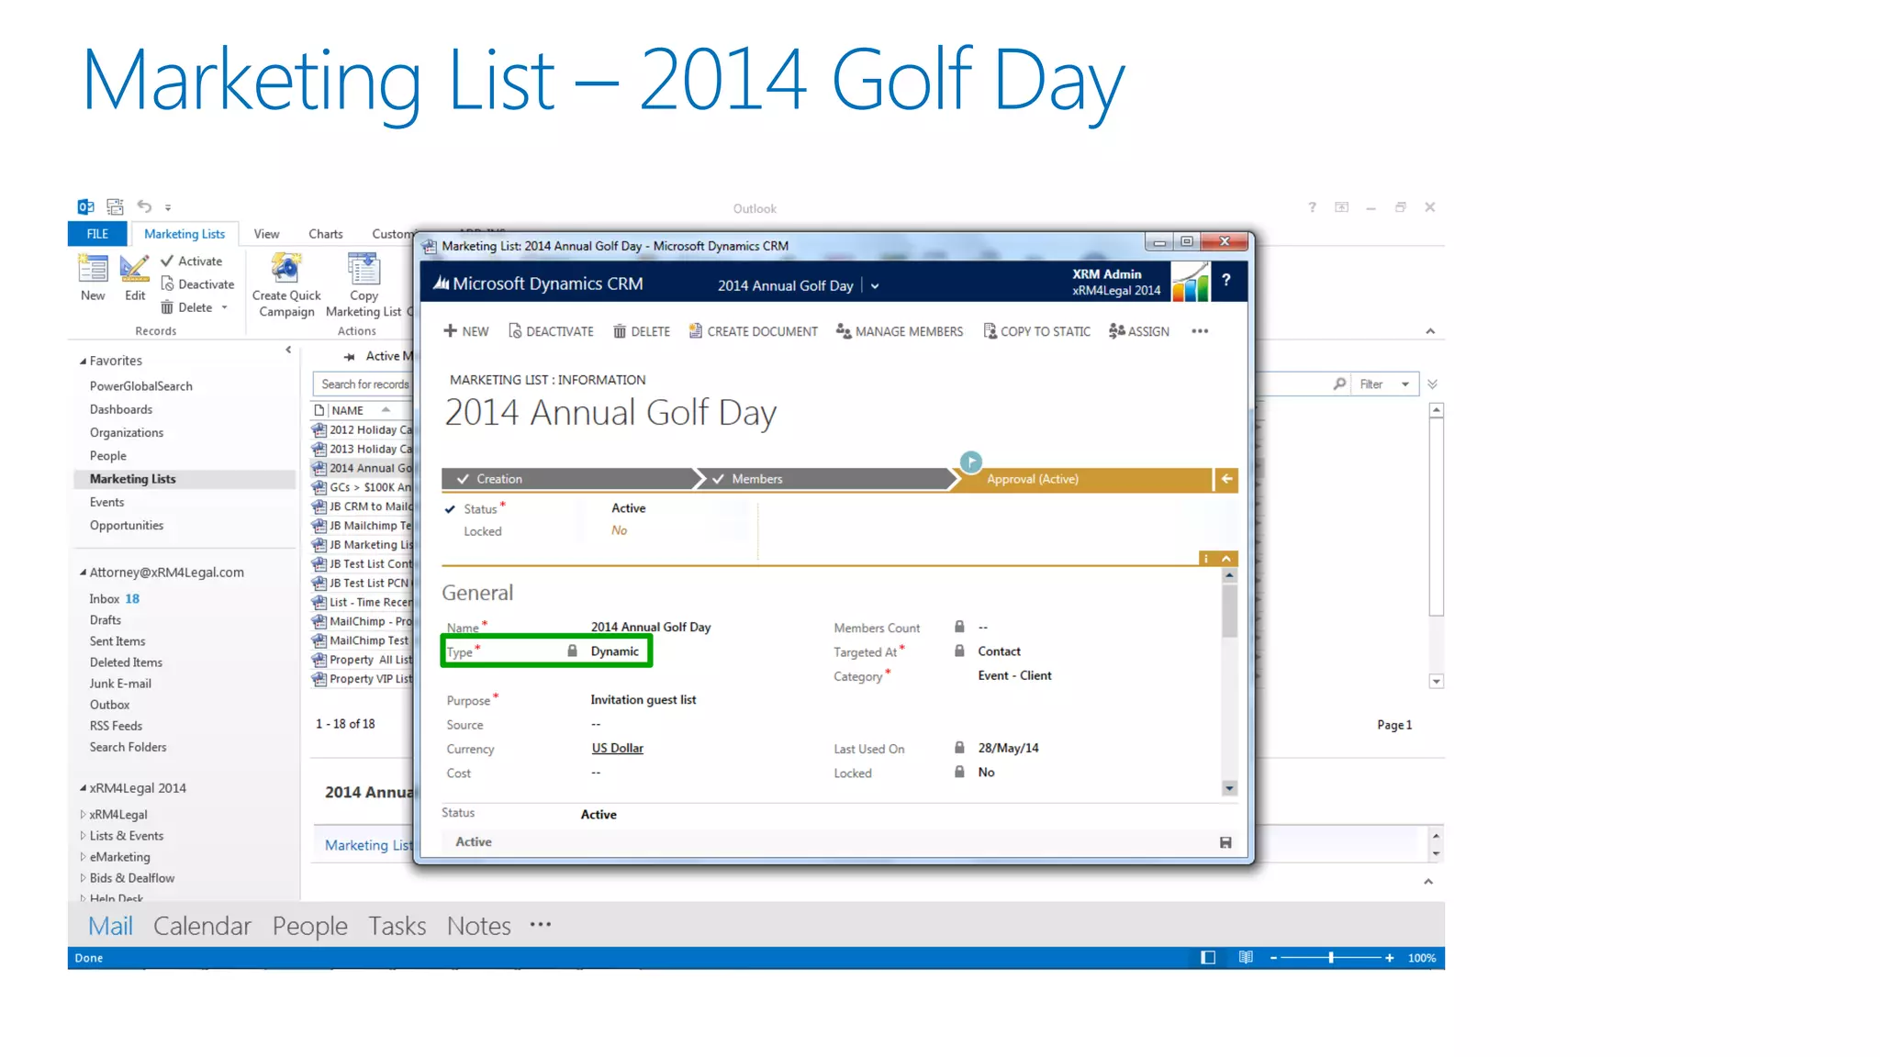The image size is (1880, 1057).
Task: Click the Create Quick Campaign icon
Action: click(286, 269)
